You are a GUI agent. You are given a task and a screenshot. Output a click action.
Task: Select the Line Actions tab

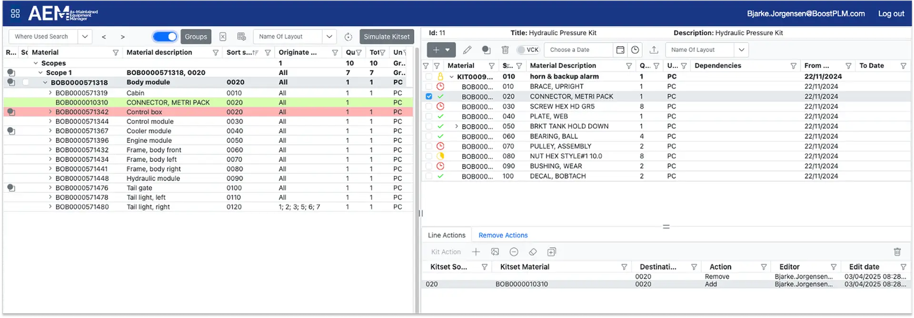[446, 235]
